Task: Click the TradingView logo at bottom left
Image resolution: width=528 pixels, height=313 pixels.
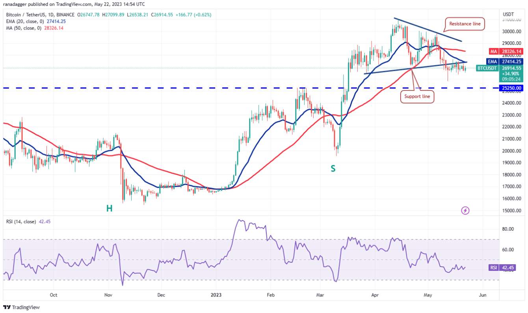Action: coord(22,307)
